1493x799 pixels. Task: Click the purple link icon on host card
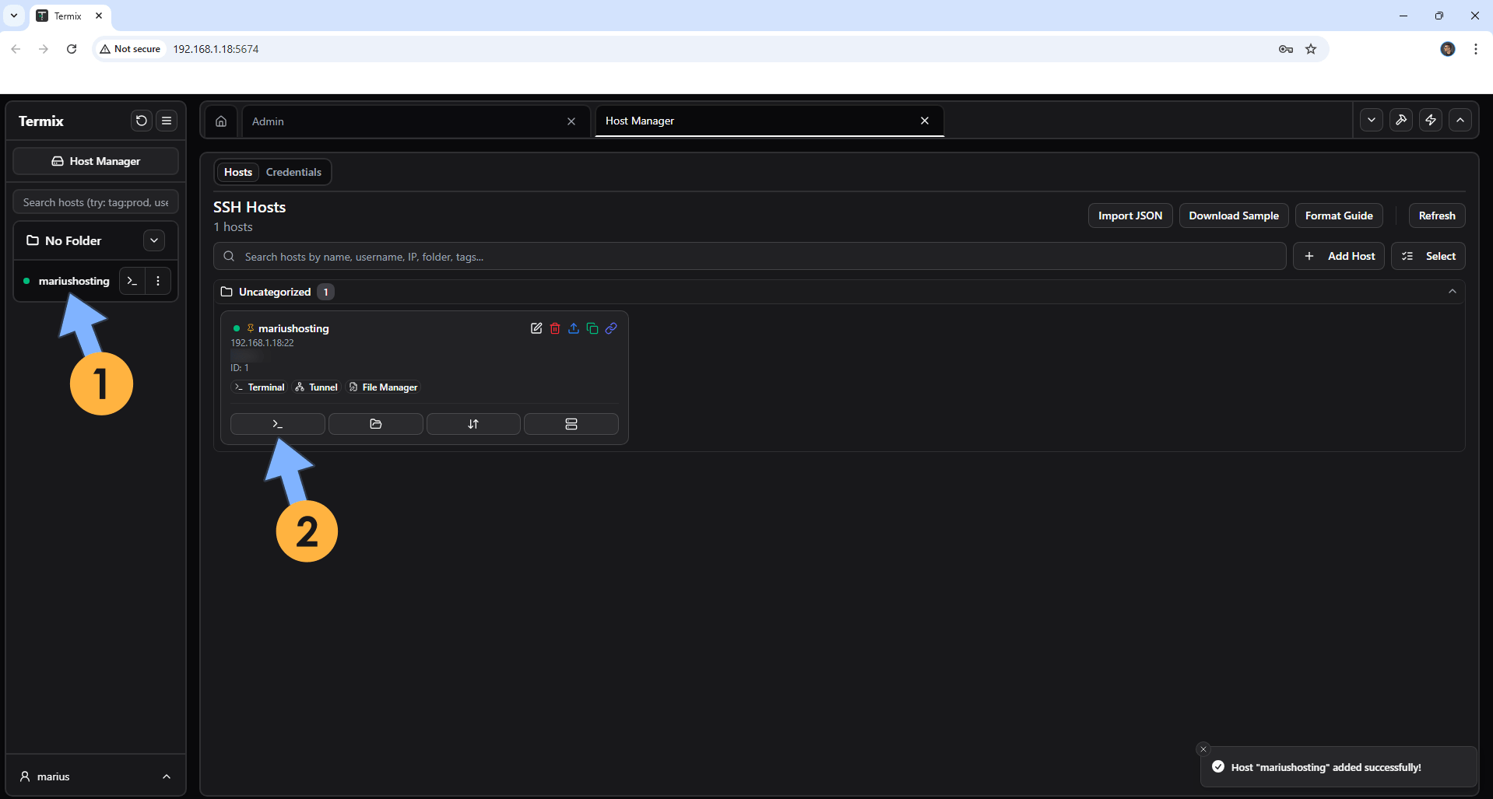point(611,328)
